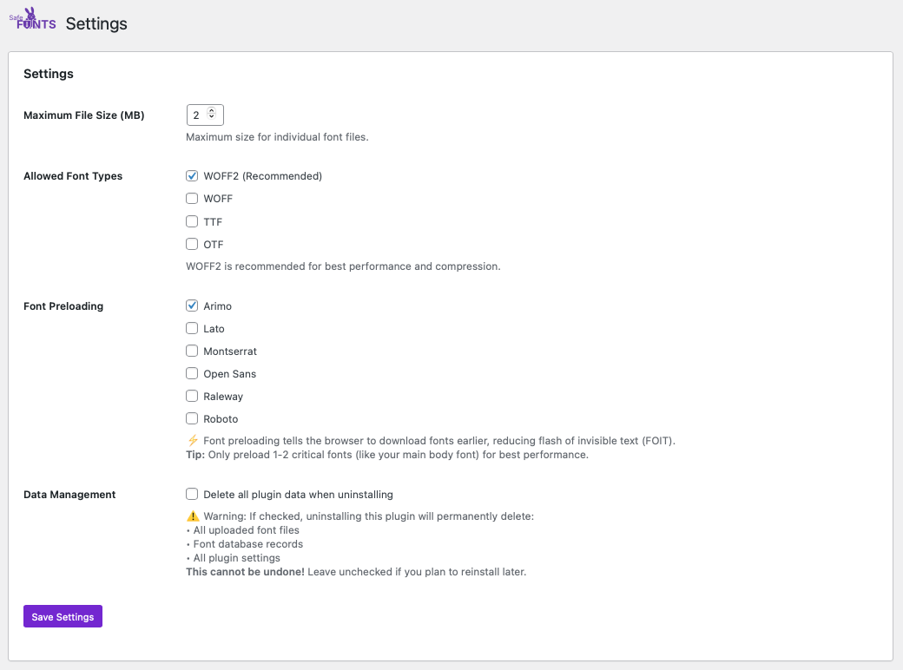The width and height of the screenshot is (903, 670).
Task: Uncheck WOFF2 (Recommended) font type
Action: tap(192, 175)
